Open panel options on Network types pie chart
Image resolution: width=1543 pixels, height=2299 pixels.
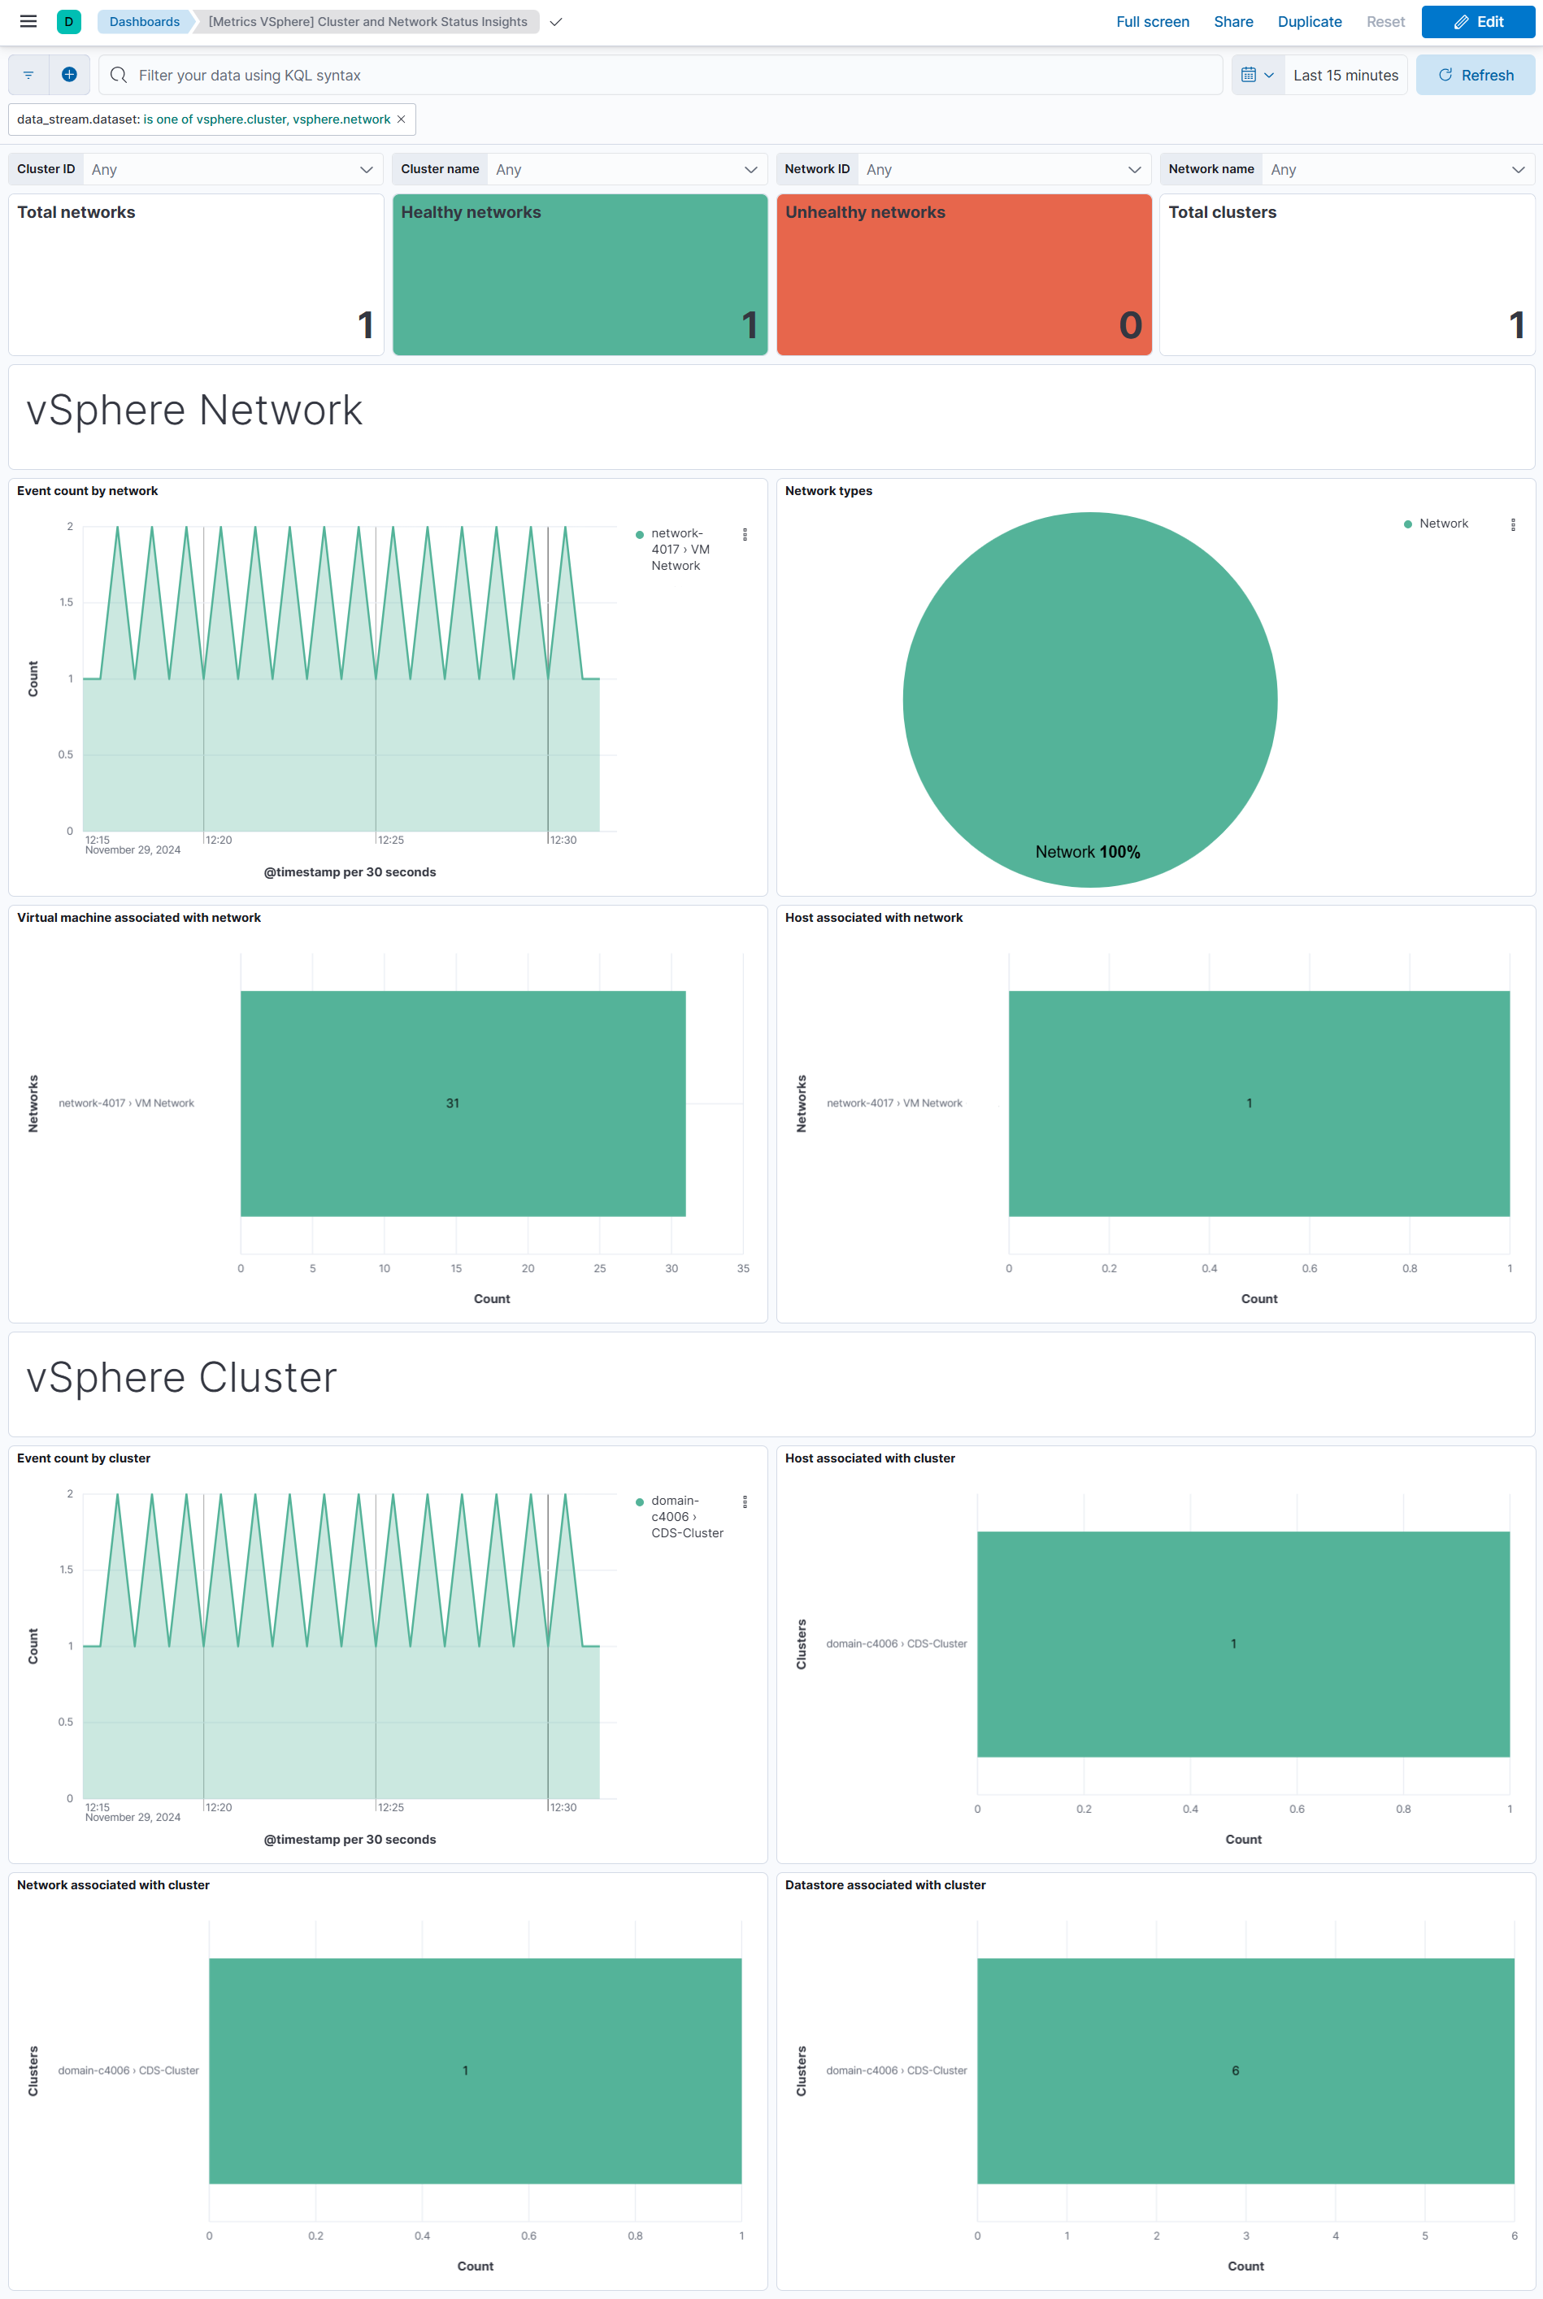(x=1514, y=525)
